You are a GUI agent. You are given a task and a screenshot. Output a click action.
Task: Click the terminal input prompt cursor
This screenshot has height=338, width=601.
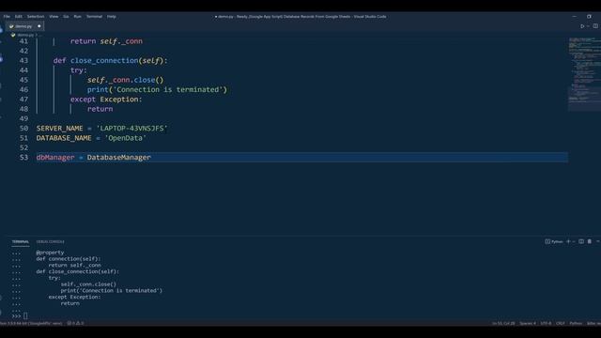coord(25,316)
